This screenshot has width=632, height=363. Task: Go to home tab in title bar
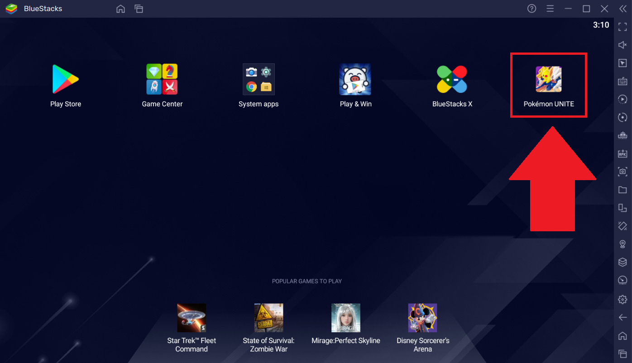(x=120, y=9)
